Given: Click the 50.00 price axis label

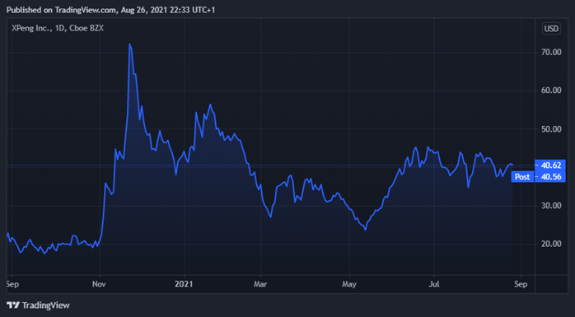Looking at the screenshot, I should (x=551, y=129).
